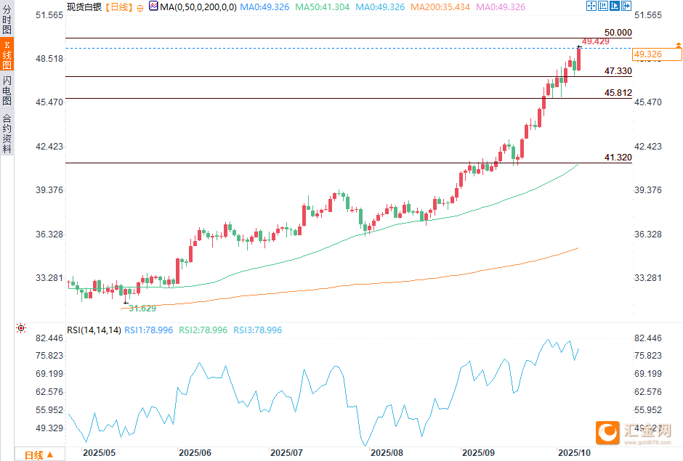Open MA(0,50,0,200,0,0) indicator settings
This screenshot has height=461, width=683.
pyautogui.click(x=197, y=7)
